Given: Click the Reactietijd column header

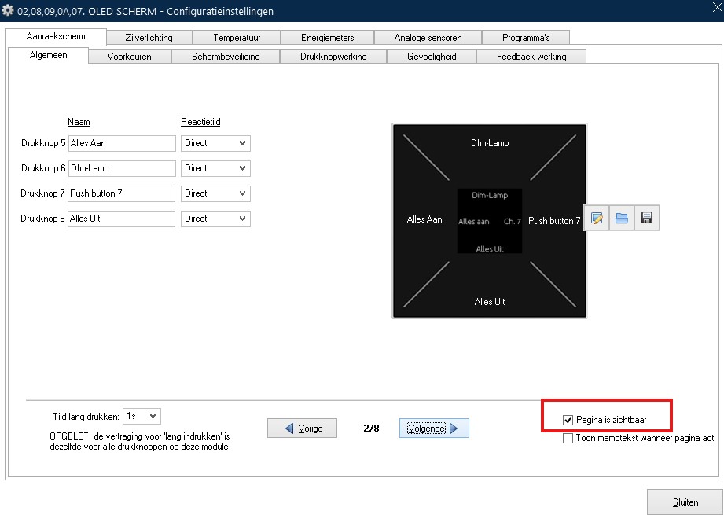Looking at the screenshot, I should pos(200,122).
